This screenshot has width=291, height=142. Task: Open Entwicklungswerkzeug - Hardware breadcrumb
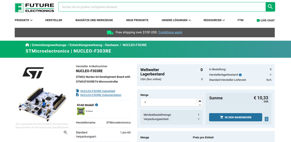94,45
